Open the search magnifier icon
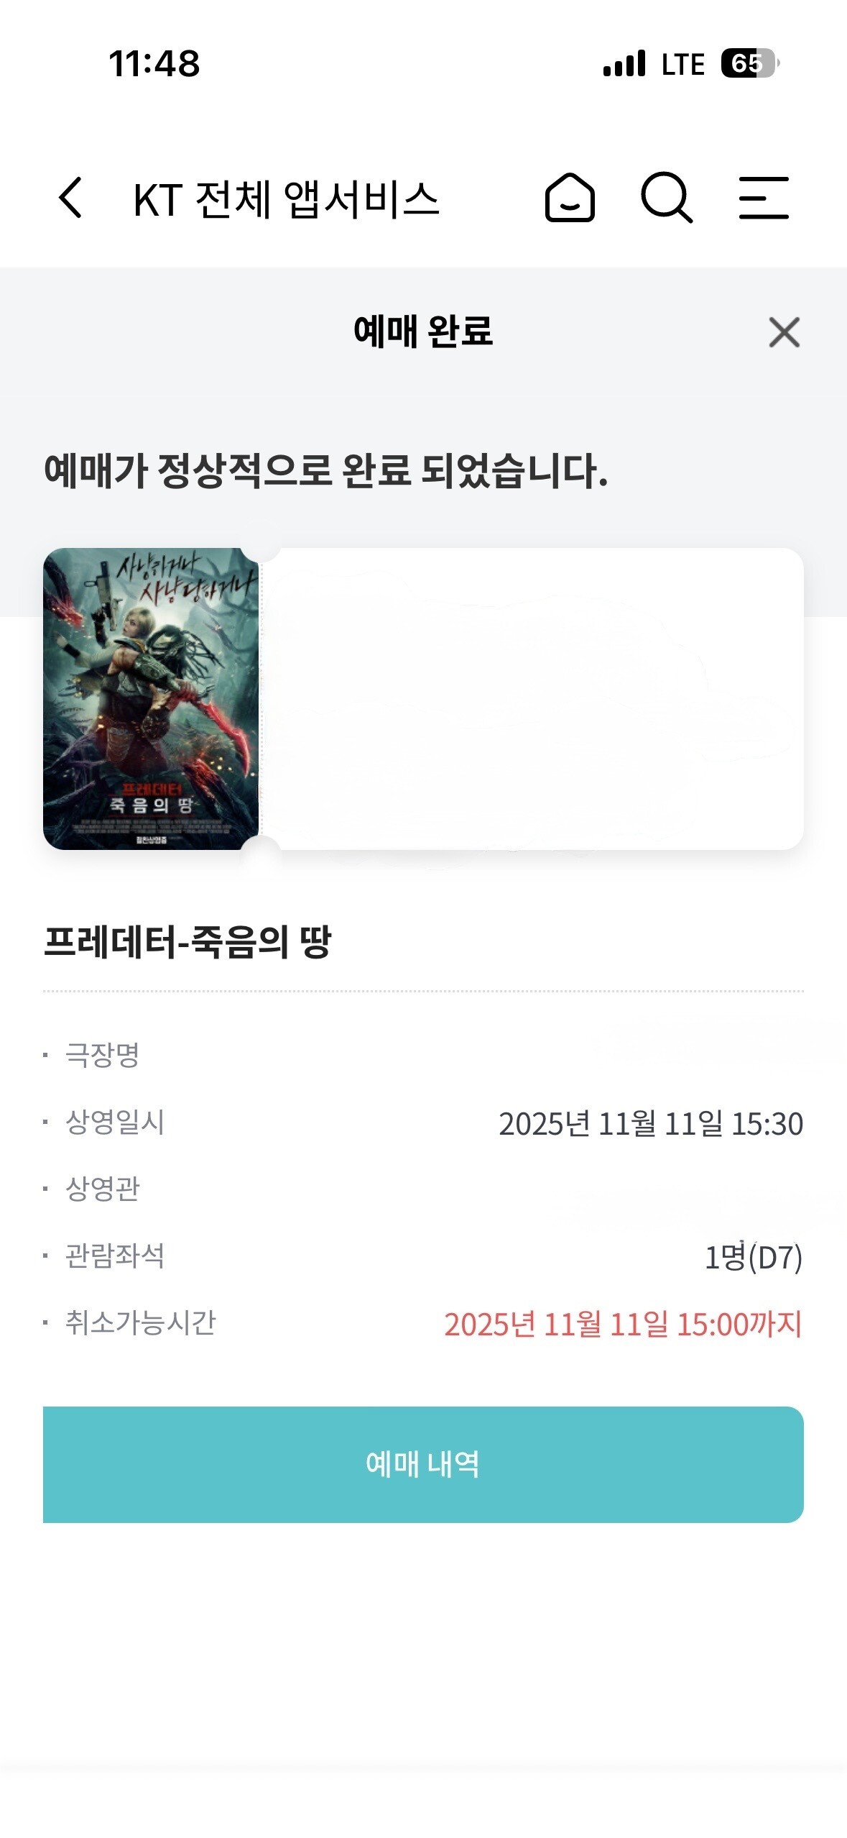The image size is (847, 1838). 667,197
